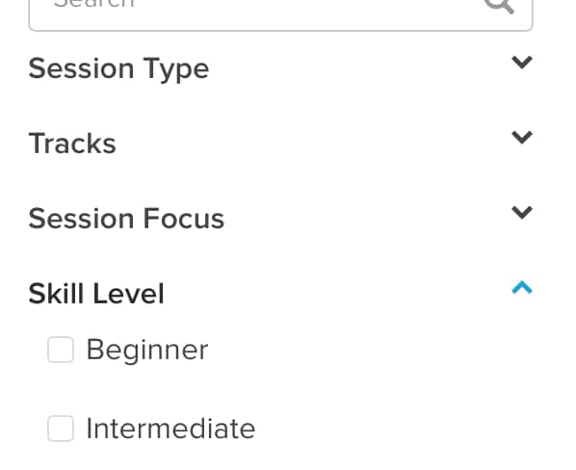Tick the Beginner checkbox
The image size is (576, 470).
[x=61, y=350]
